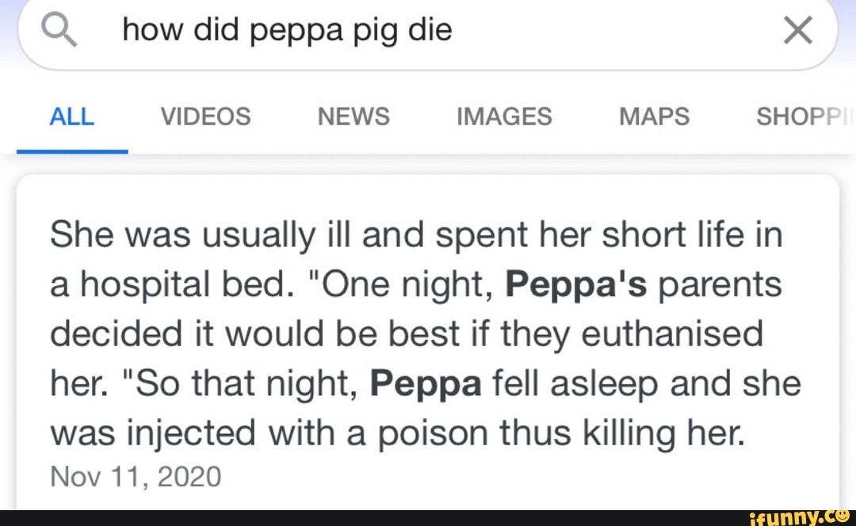
Task: Select the ALL search tab
Action: click(x=71, y=116)
